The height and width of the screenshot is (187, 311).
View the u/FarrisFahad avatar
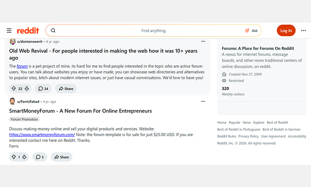pos(12,101)
